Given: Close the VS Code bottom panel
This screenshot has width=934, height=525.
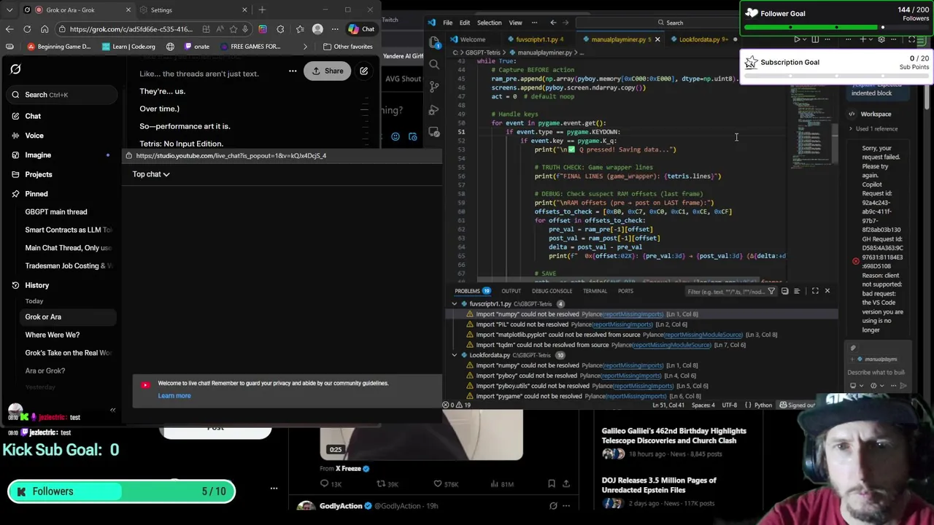Looking at the screenshot, I should point(827,291).
